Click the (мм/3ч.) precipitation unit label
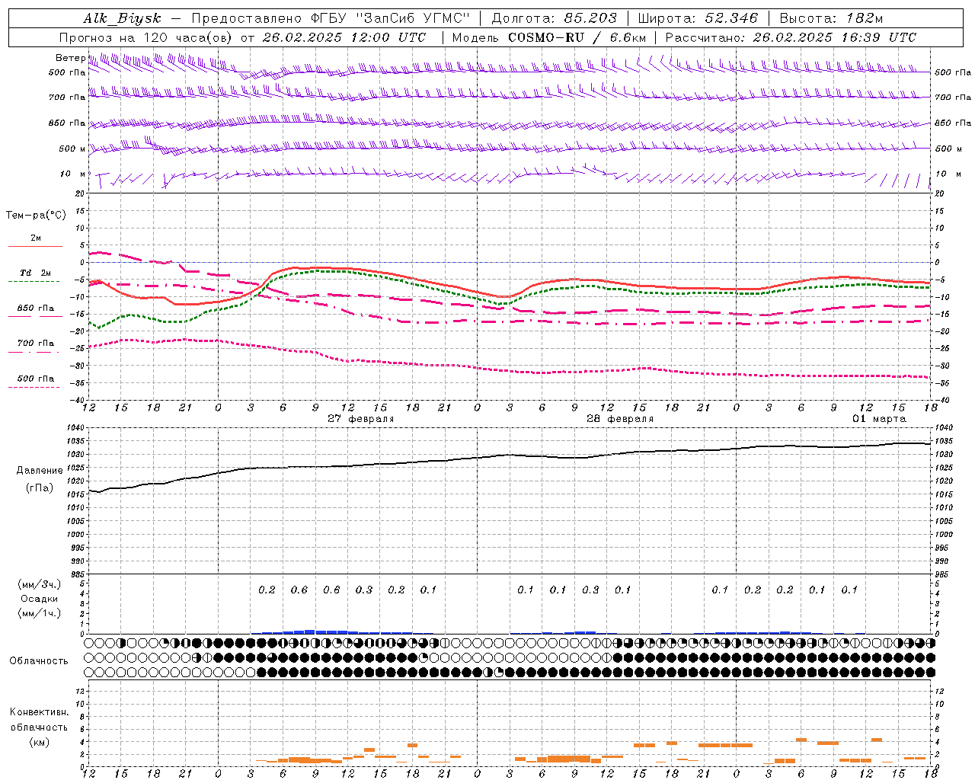Screen dimensions: 975x780 click(40, 584)
